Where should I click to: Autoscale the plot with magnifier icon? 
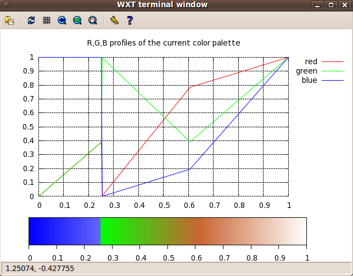pos(93,20)
